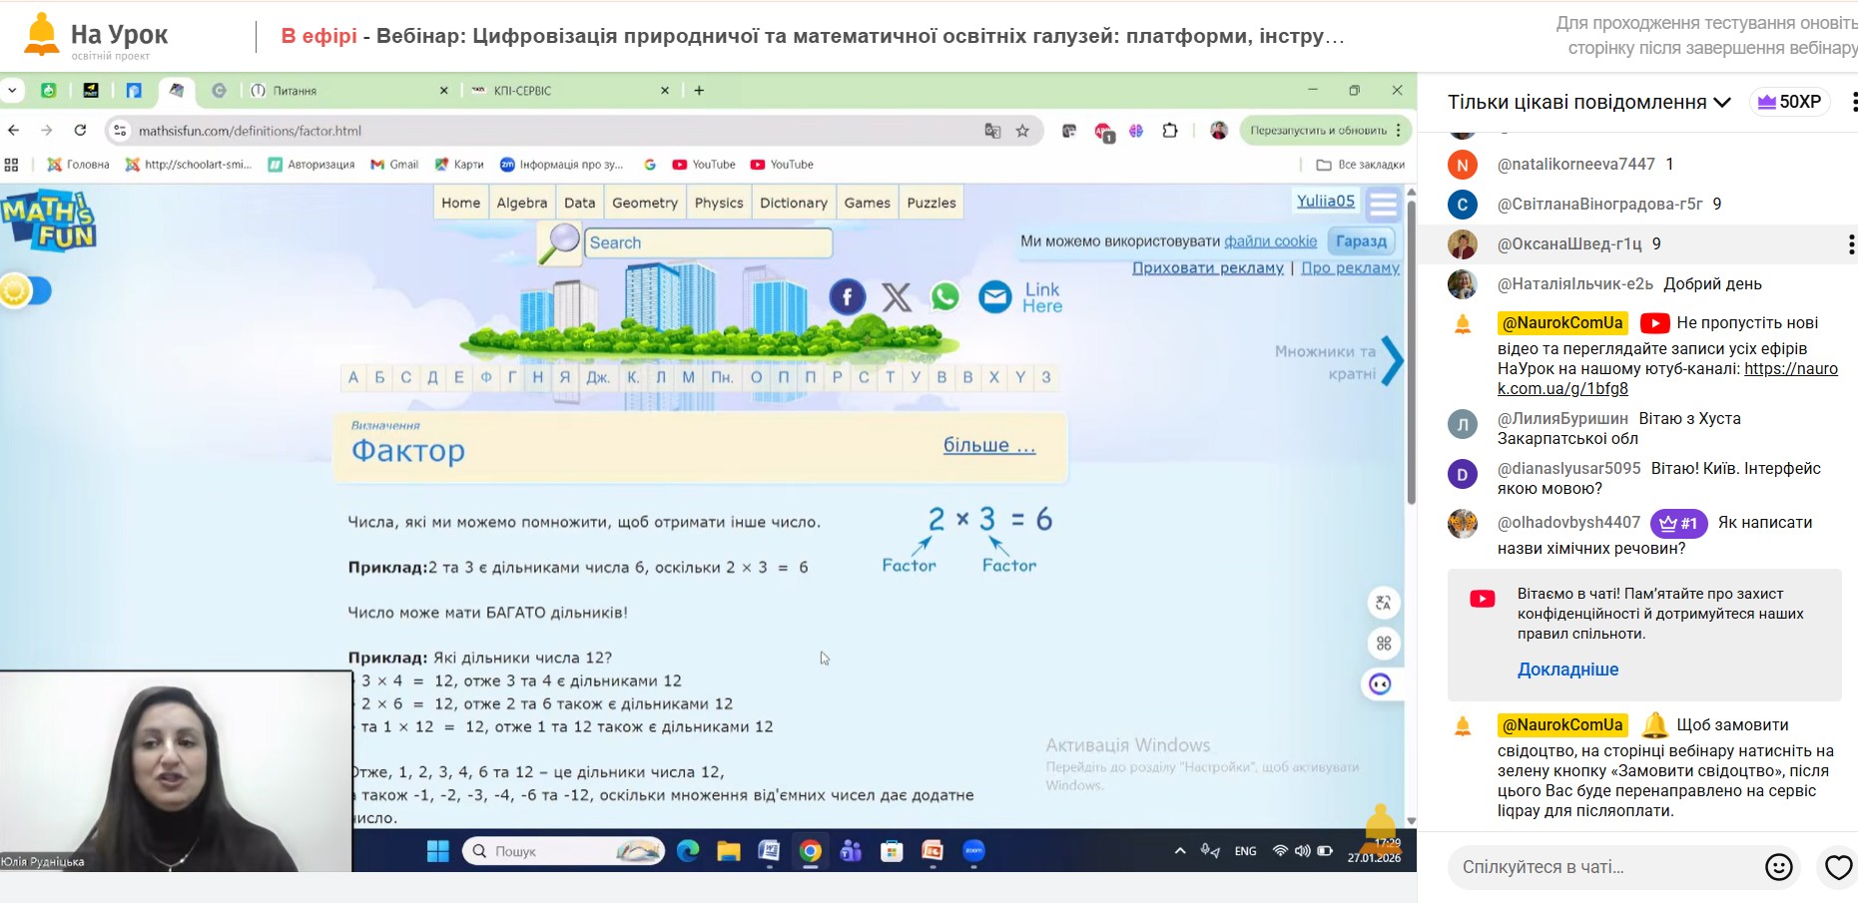This screenshot has height=903, width=1858.
Task: Click the X (Twitter) share icon
Action: [x=896, y=296]
